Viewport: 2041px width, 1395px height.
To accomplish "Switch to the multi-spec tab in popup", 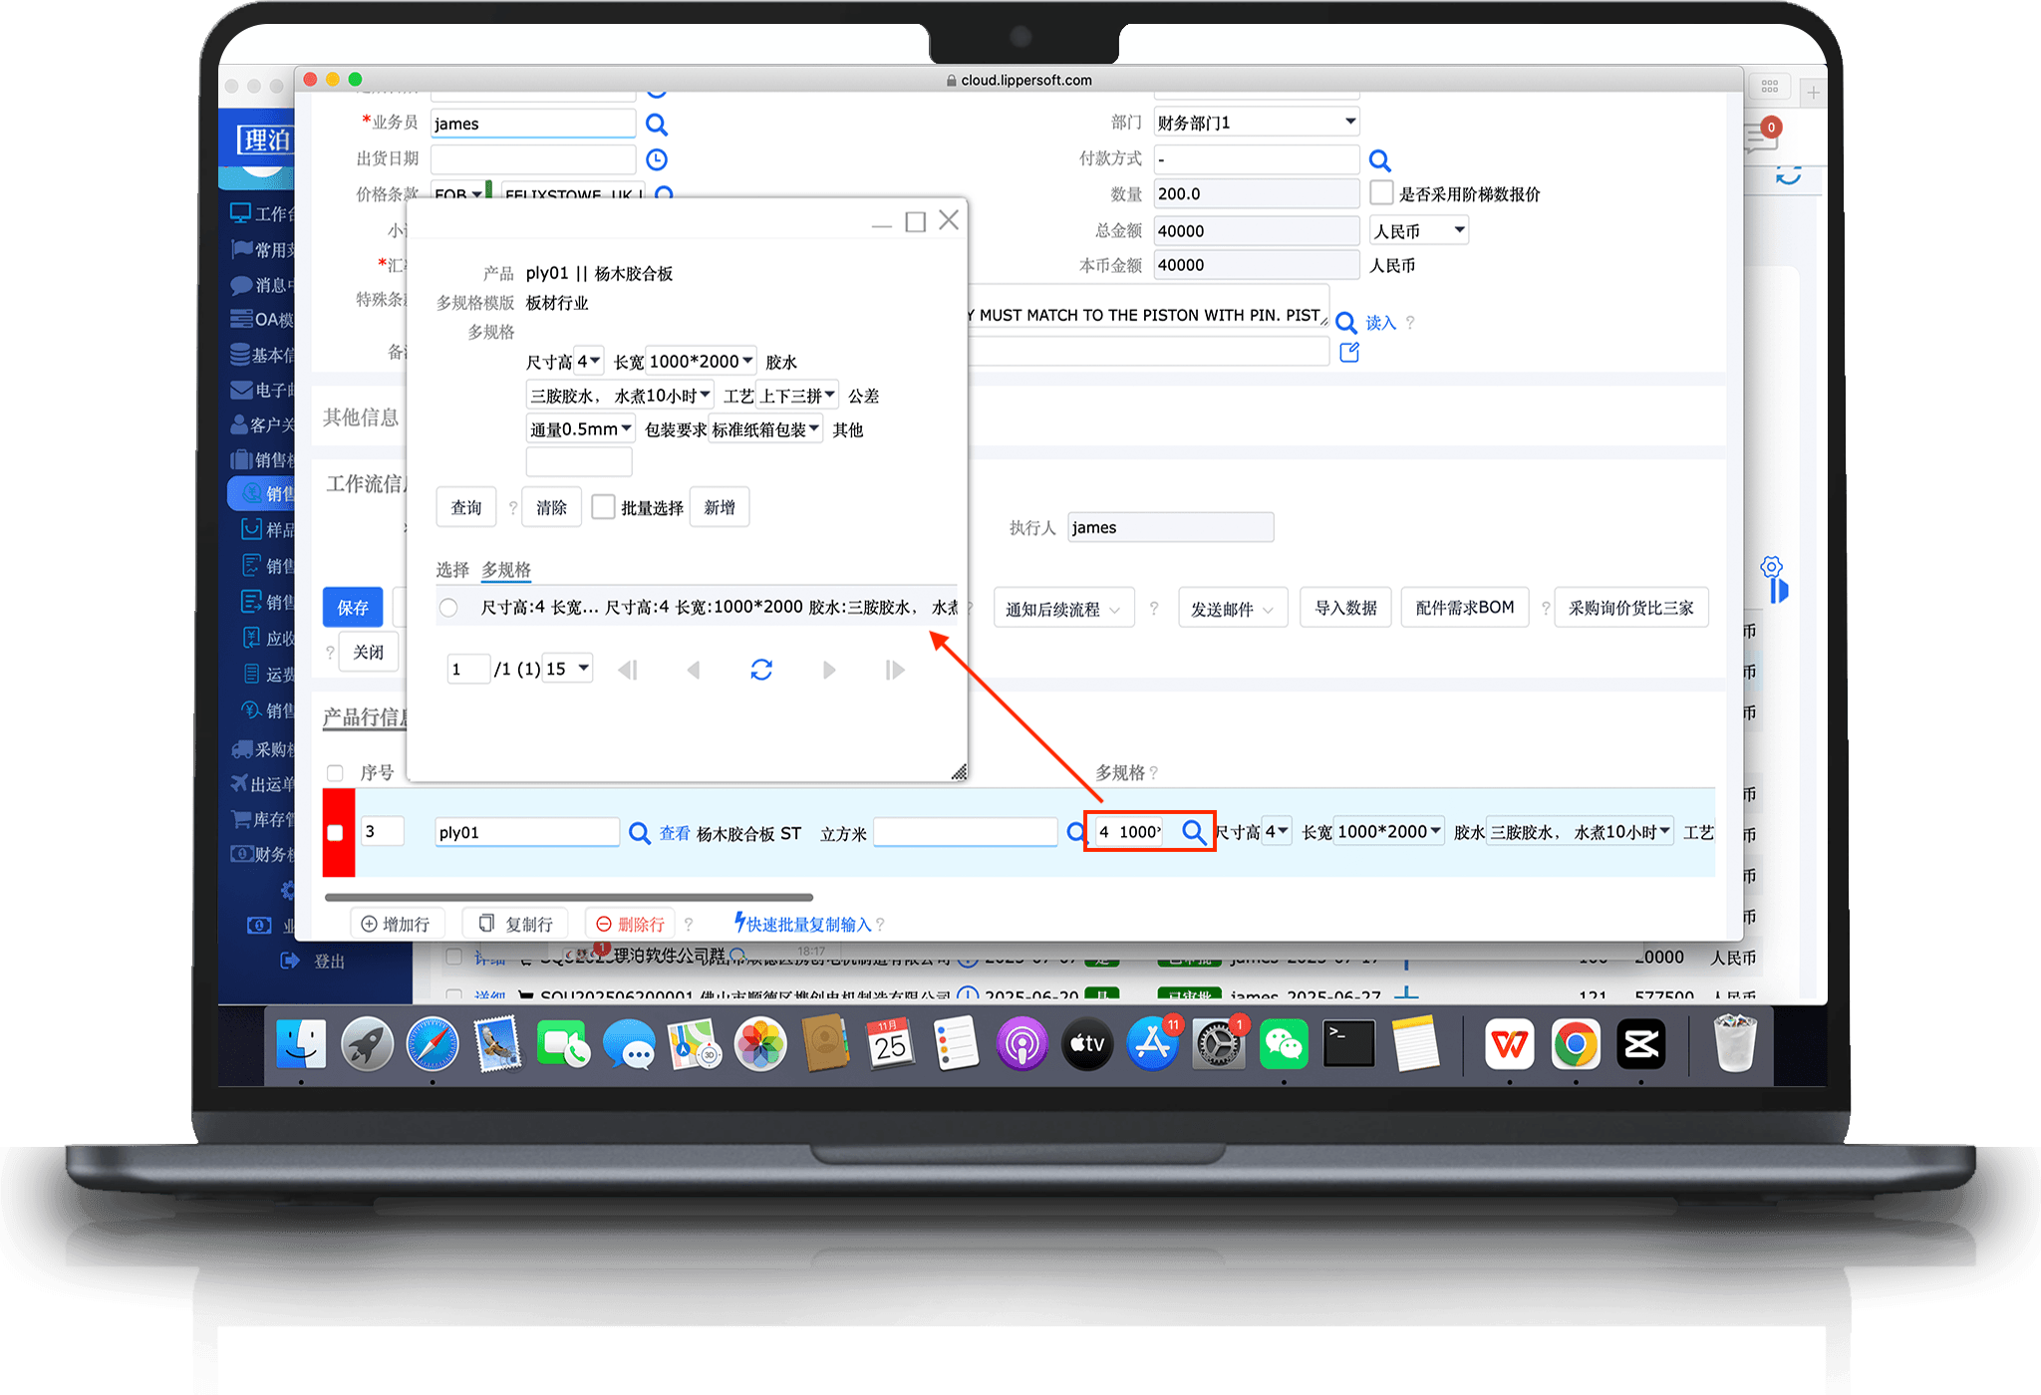I will (x=506, y=570).
